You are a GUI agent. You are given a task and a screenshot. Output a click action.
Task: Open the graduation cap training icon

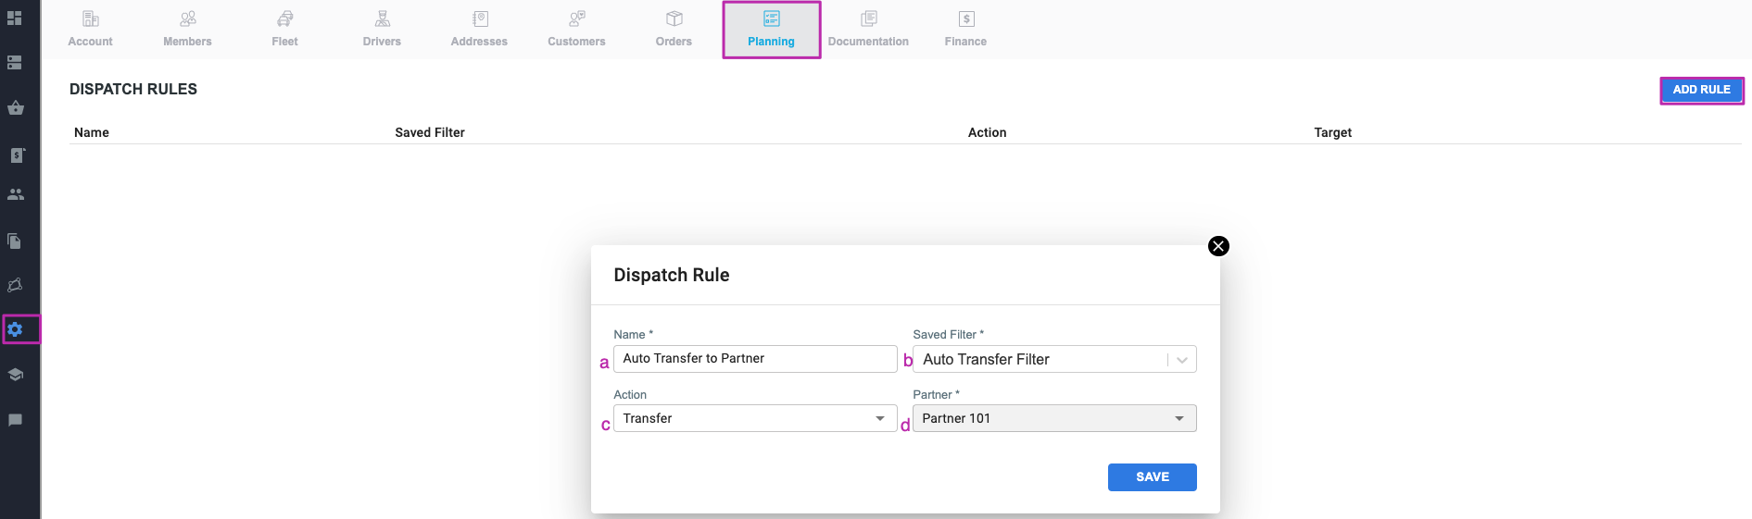tap(15, 375)
